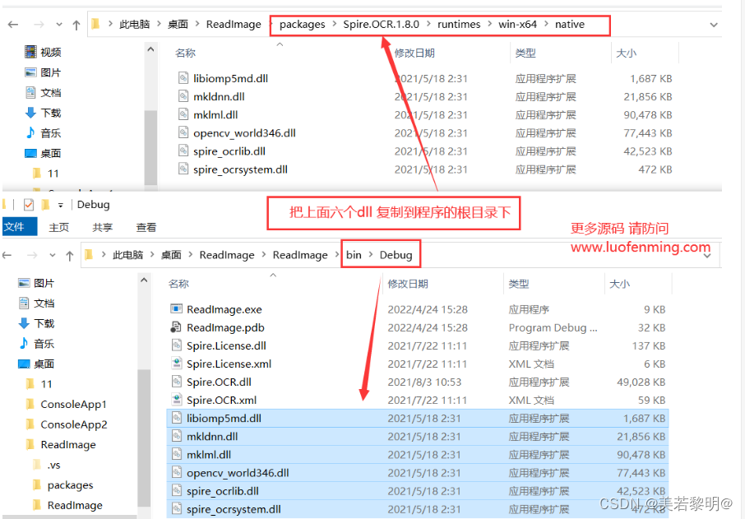Select opencv_world346.dll icon in the native folder
Screen dimensions: 745x519
pos(183,132)
